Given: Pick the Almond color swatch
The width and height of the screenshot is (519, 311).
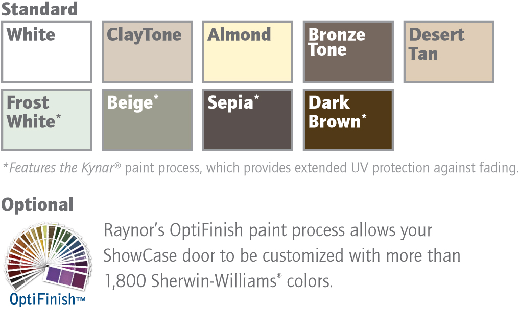Looking at the screenshot, I should 248,52.
